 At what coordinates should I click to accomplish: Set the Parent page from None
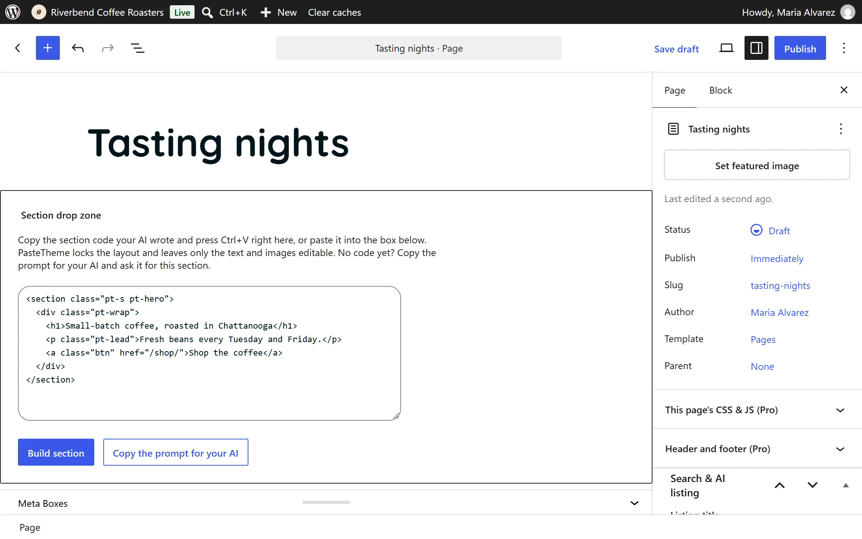point(762,366)
